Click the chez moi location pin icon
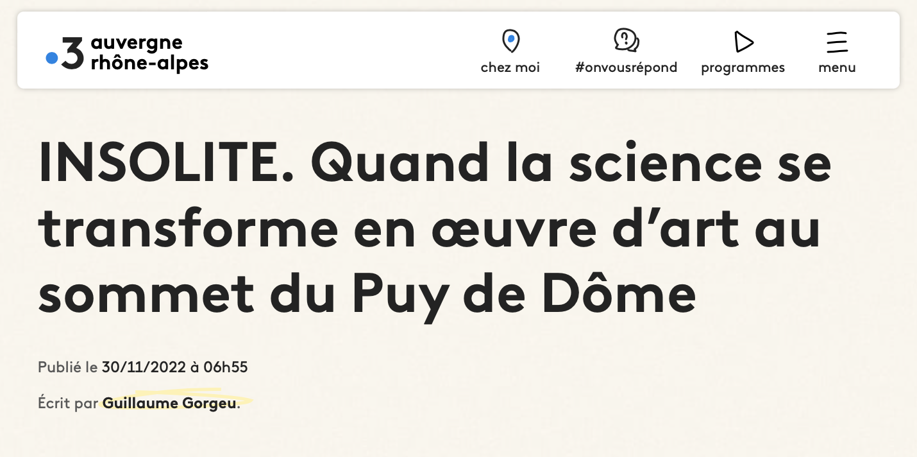 [510, 42]
